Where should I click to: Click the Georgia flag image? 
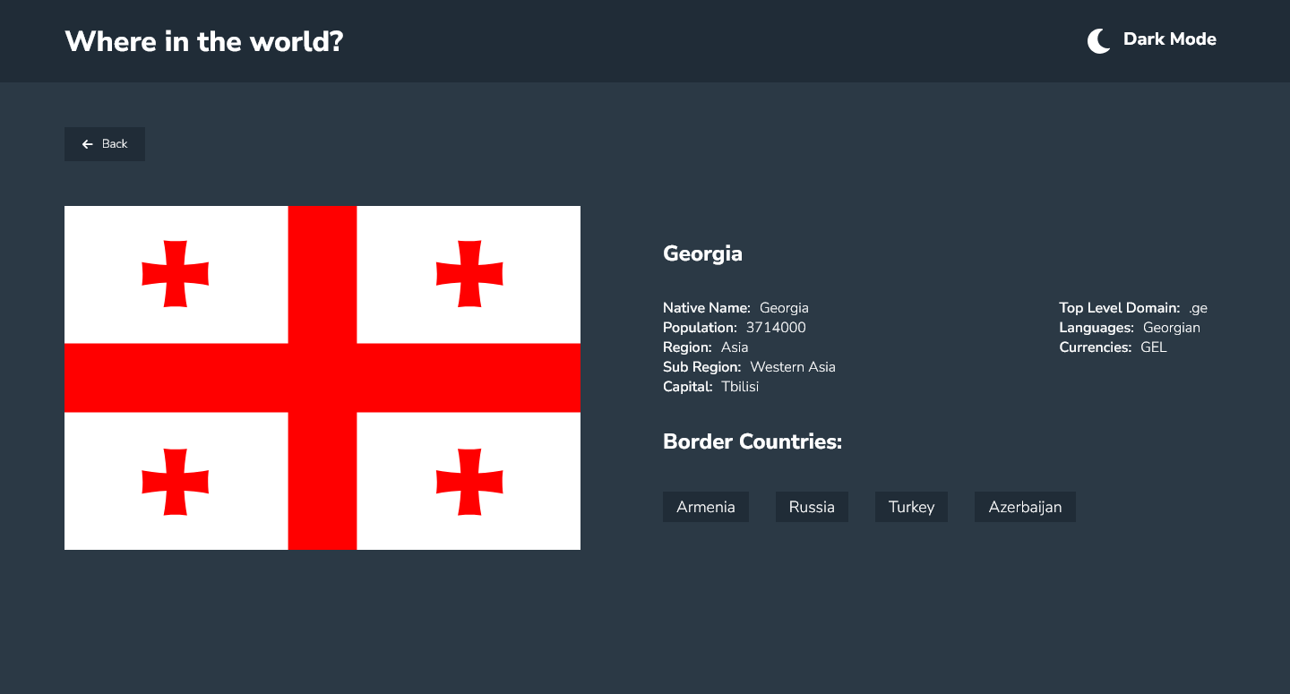(322, 377)
